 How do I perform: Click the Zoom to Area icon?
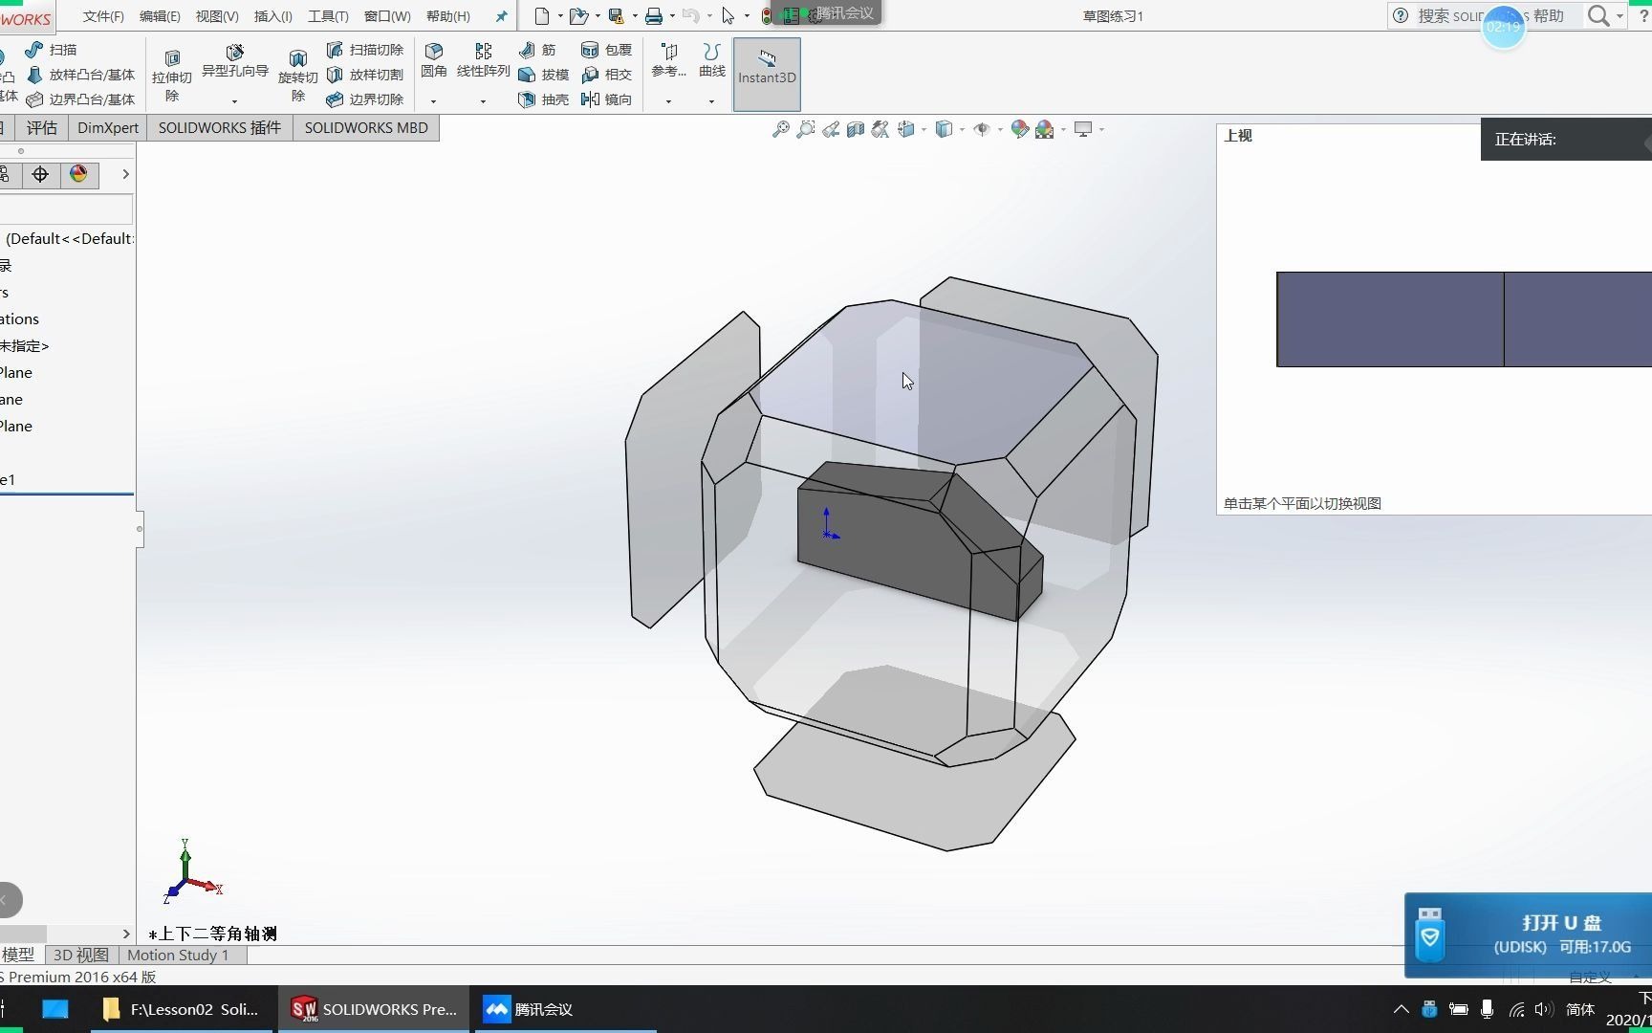[x=806, y=129]
